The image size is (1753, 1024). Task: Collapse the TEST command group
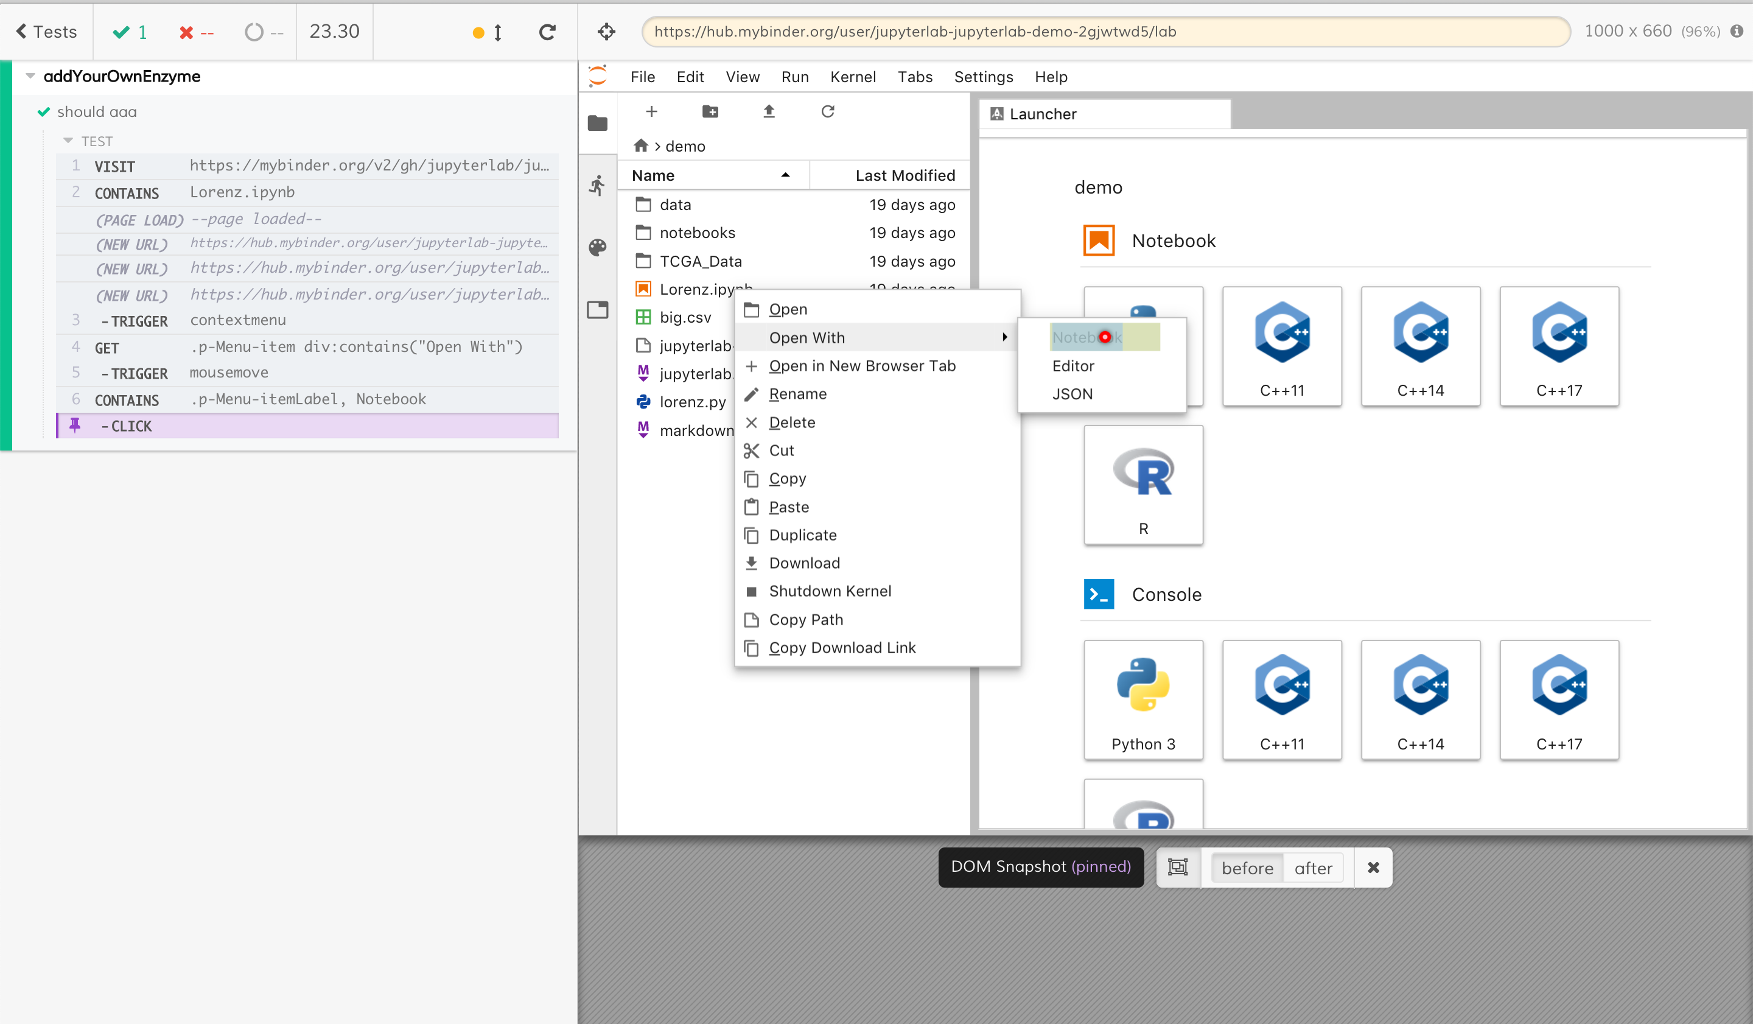[68, 141]
